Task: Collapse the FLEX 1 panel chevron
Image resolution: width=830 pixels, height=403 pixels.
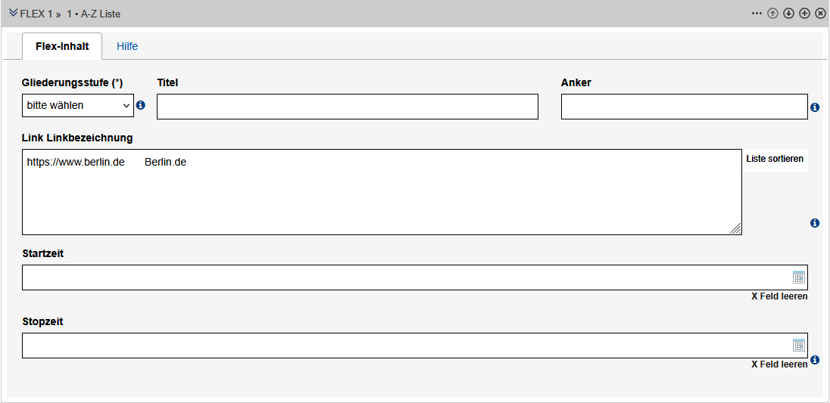Action: point(13,13)
